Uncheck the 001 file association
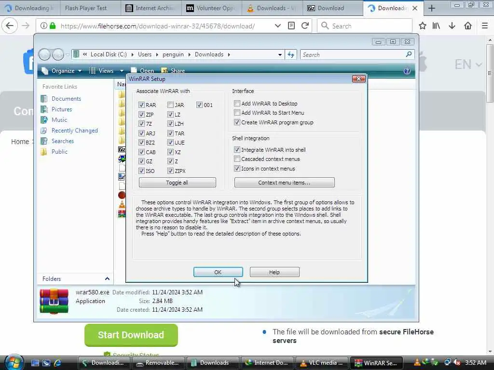This screenshot has height=370, width=494. tap(199, 105)
